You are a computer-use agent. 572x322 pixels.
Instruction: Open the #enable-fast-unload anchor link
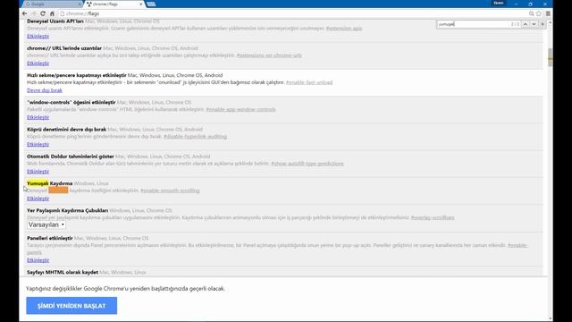tap(309, 82)
